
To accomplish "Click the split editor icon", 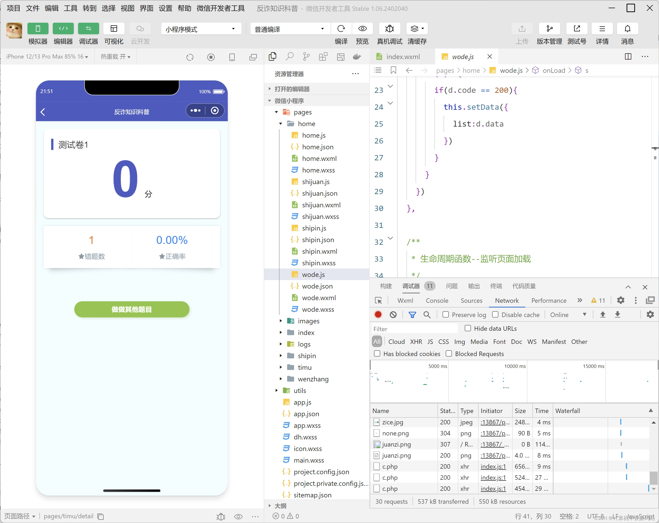I will point(628,56).
